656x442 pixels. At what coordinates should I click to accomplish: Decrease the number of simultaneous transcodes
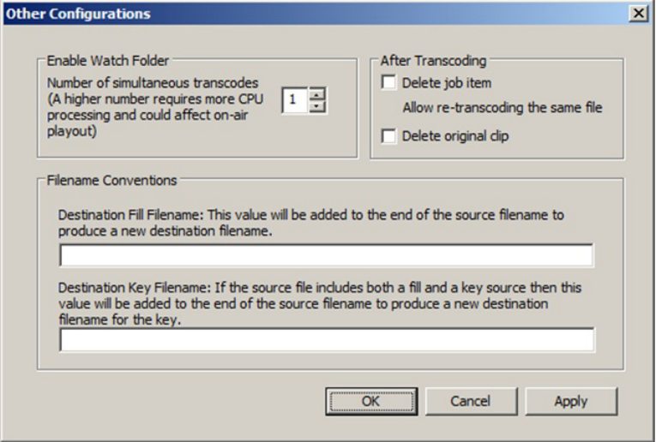click(x=317, y=106)
